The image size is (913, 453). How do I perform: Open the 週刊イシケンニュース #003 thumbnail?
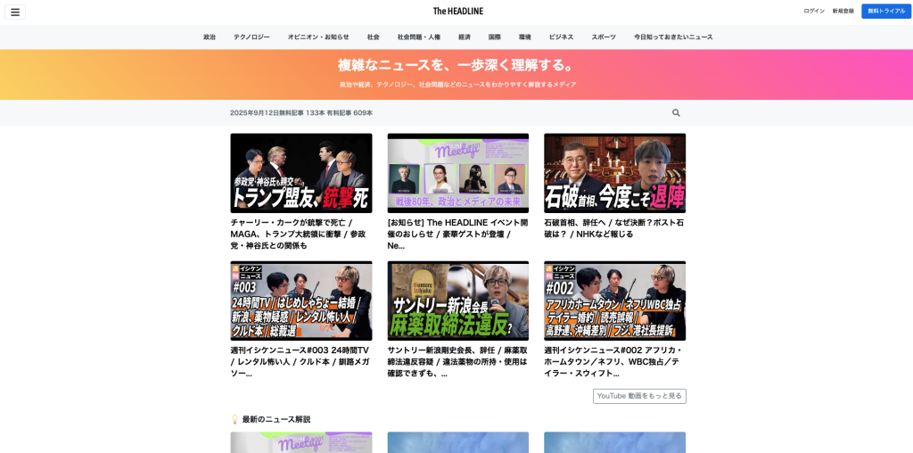point(301,301)
